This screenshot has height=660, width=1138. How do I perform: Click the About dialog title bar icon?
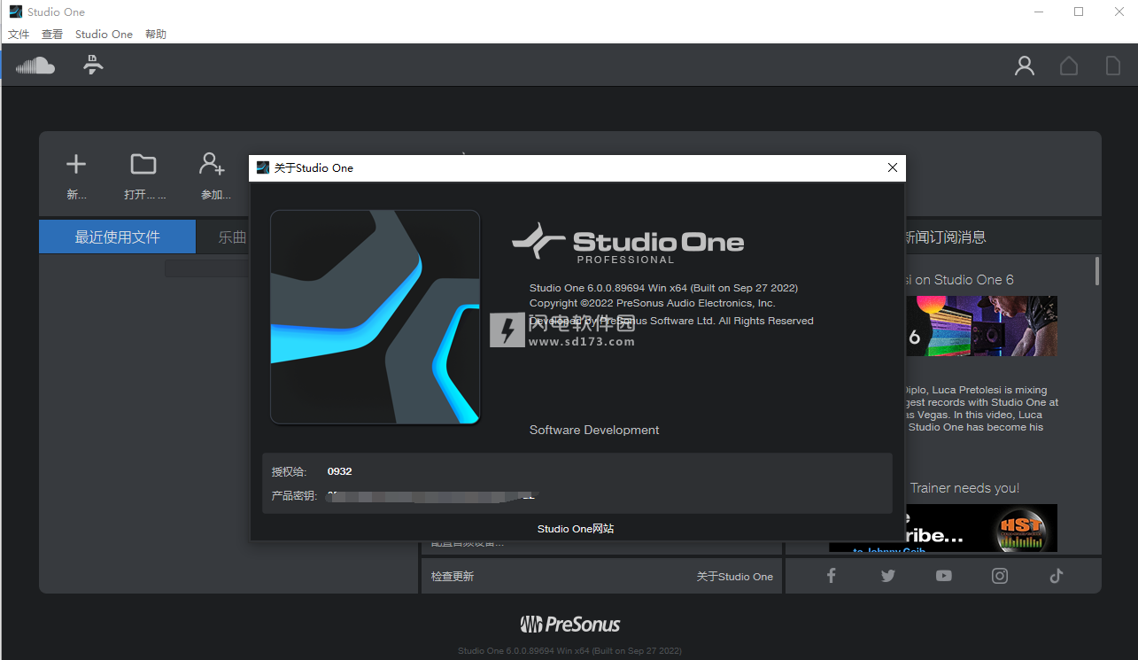(x=263, y=167)
